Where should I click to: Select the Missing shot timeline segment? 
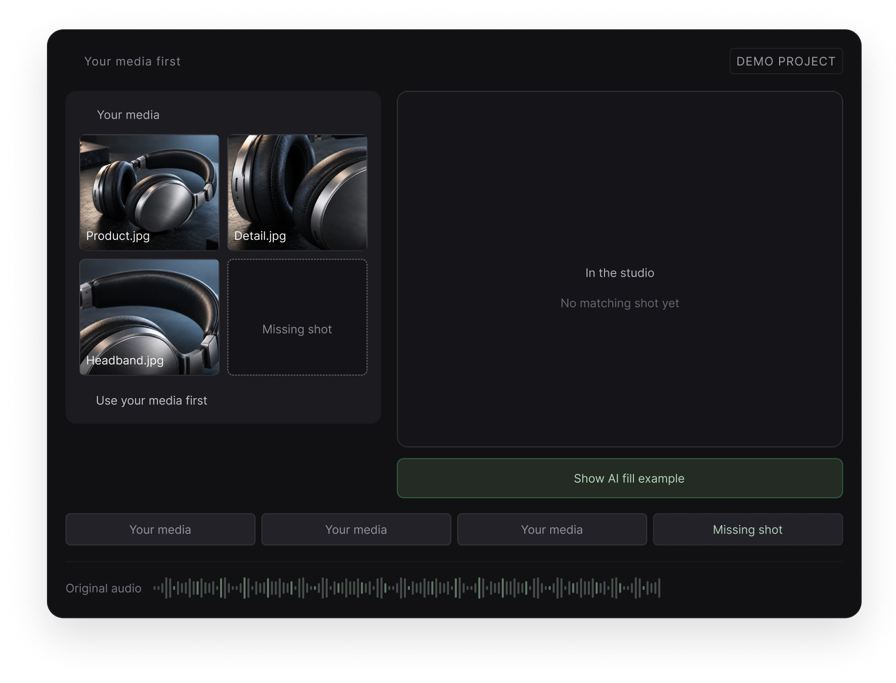click(748, 530)
